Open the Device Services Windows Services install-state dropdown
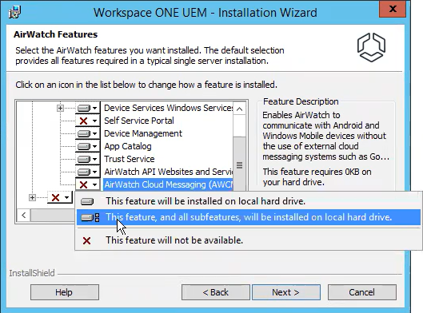The image size is (423, 313). (x=88, y=108)
